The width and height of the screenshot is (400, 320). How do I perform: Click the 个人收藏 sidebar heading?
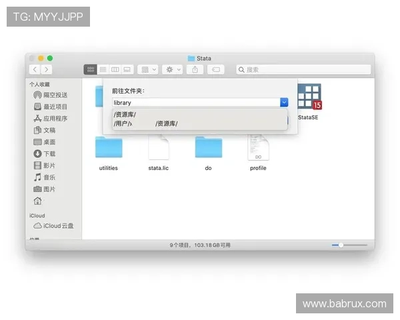(x=39, y=84)
